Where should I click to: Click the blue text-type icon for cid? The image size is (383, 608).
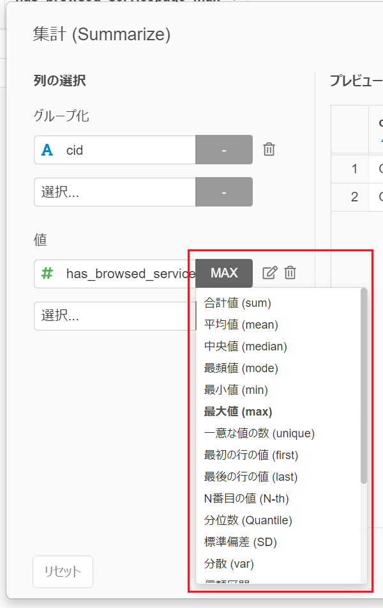tap(47, 150)
